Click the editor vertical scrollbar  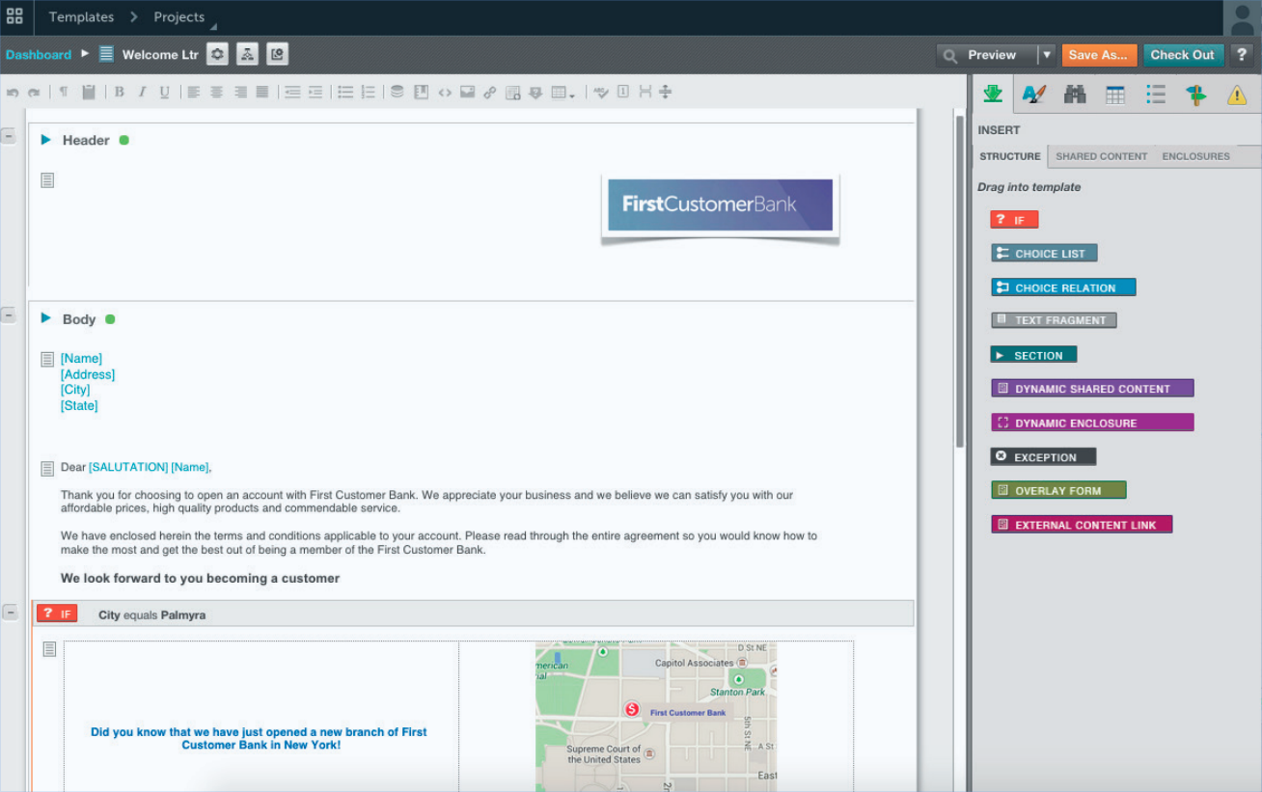point(958,280)
